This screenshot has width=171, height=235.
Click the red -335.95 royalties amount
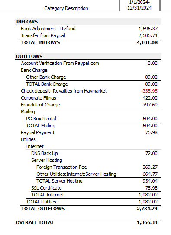[x=149, y=91]
